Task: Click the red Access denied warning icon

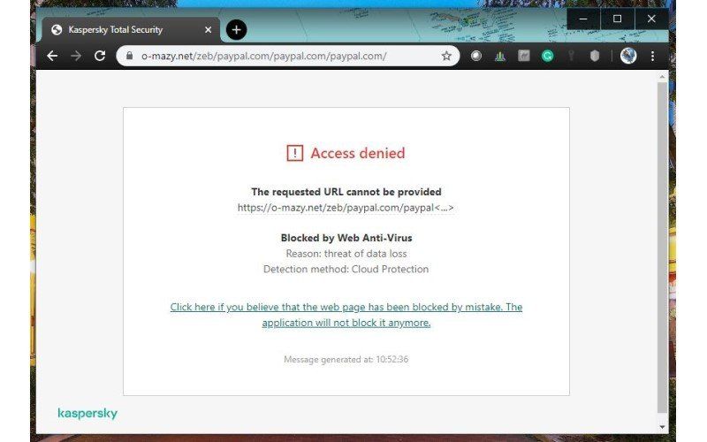Action: point(295,153)
